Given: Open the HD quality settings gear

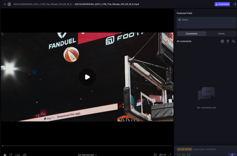Looking at the screenshot, I should [x=162, y=155].
